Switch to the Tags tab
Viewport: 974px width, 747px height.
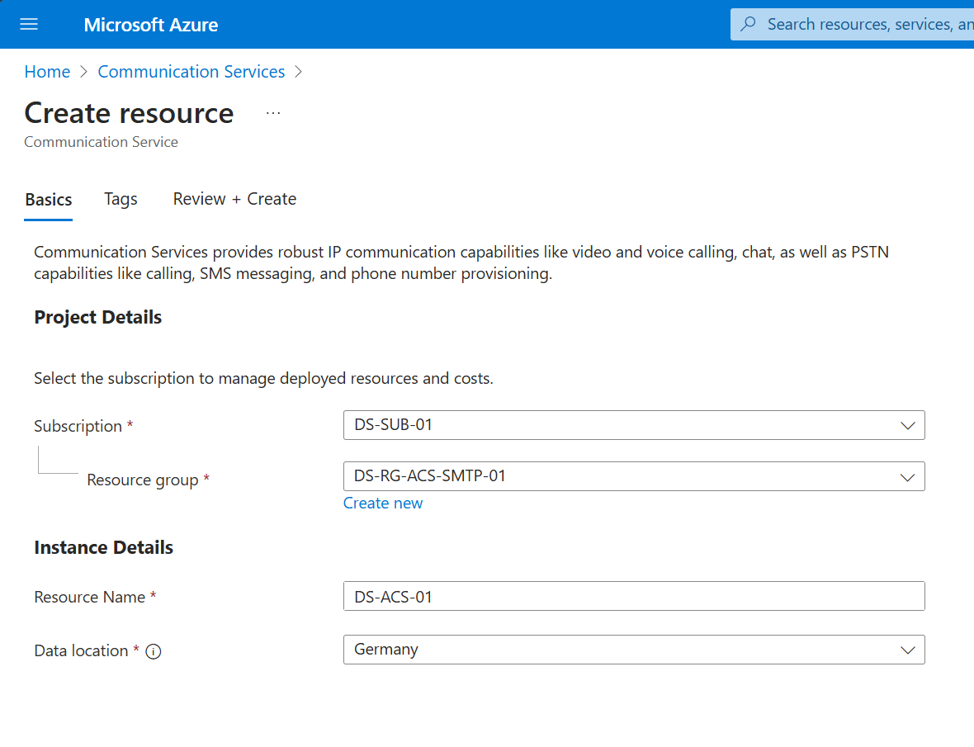pyautogui.click(x=121, y=199)
